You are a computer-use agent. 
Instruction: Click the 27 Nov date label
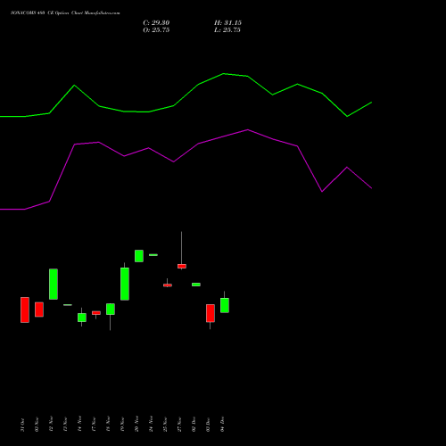(179, 425)
